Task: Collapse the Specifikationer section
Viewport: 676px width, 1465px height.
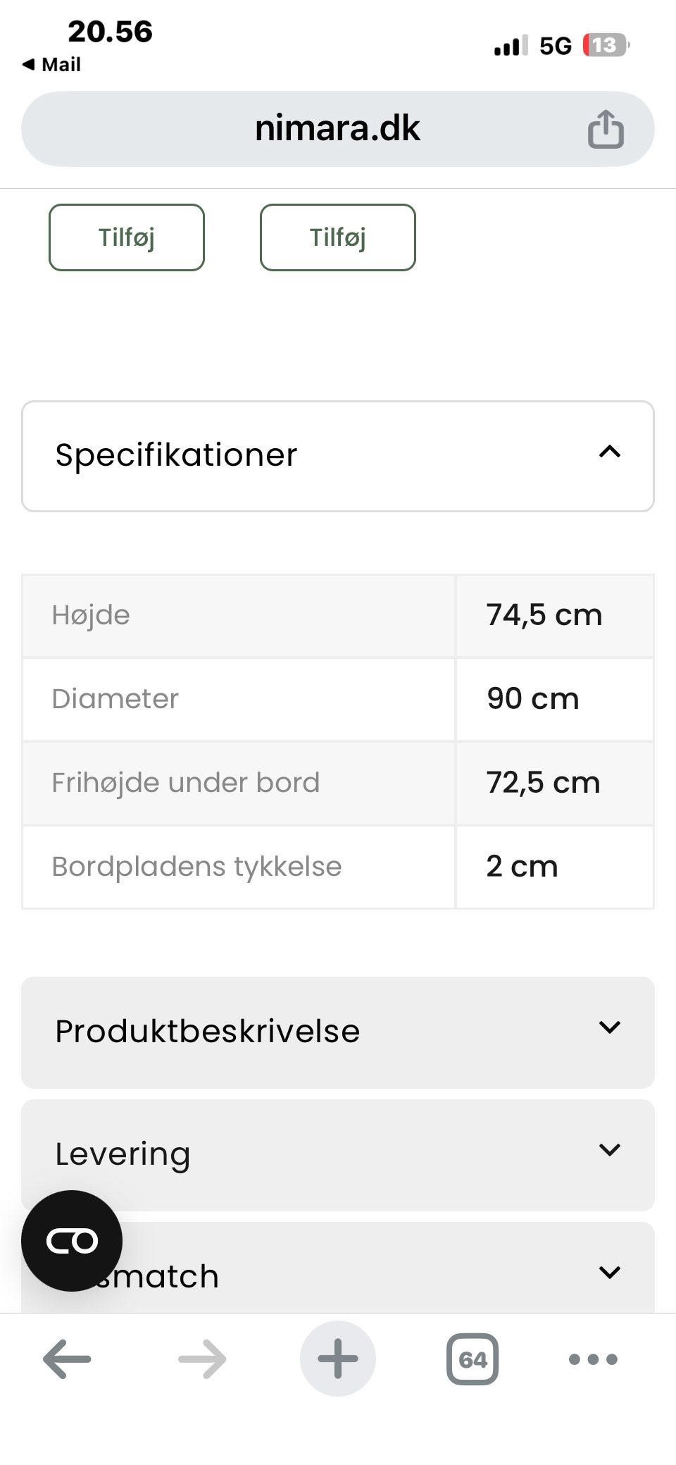Action: [338, 456]
